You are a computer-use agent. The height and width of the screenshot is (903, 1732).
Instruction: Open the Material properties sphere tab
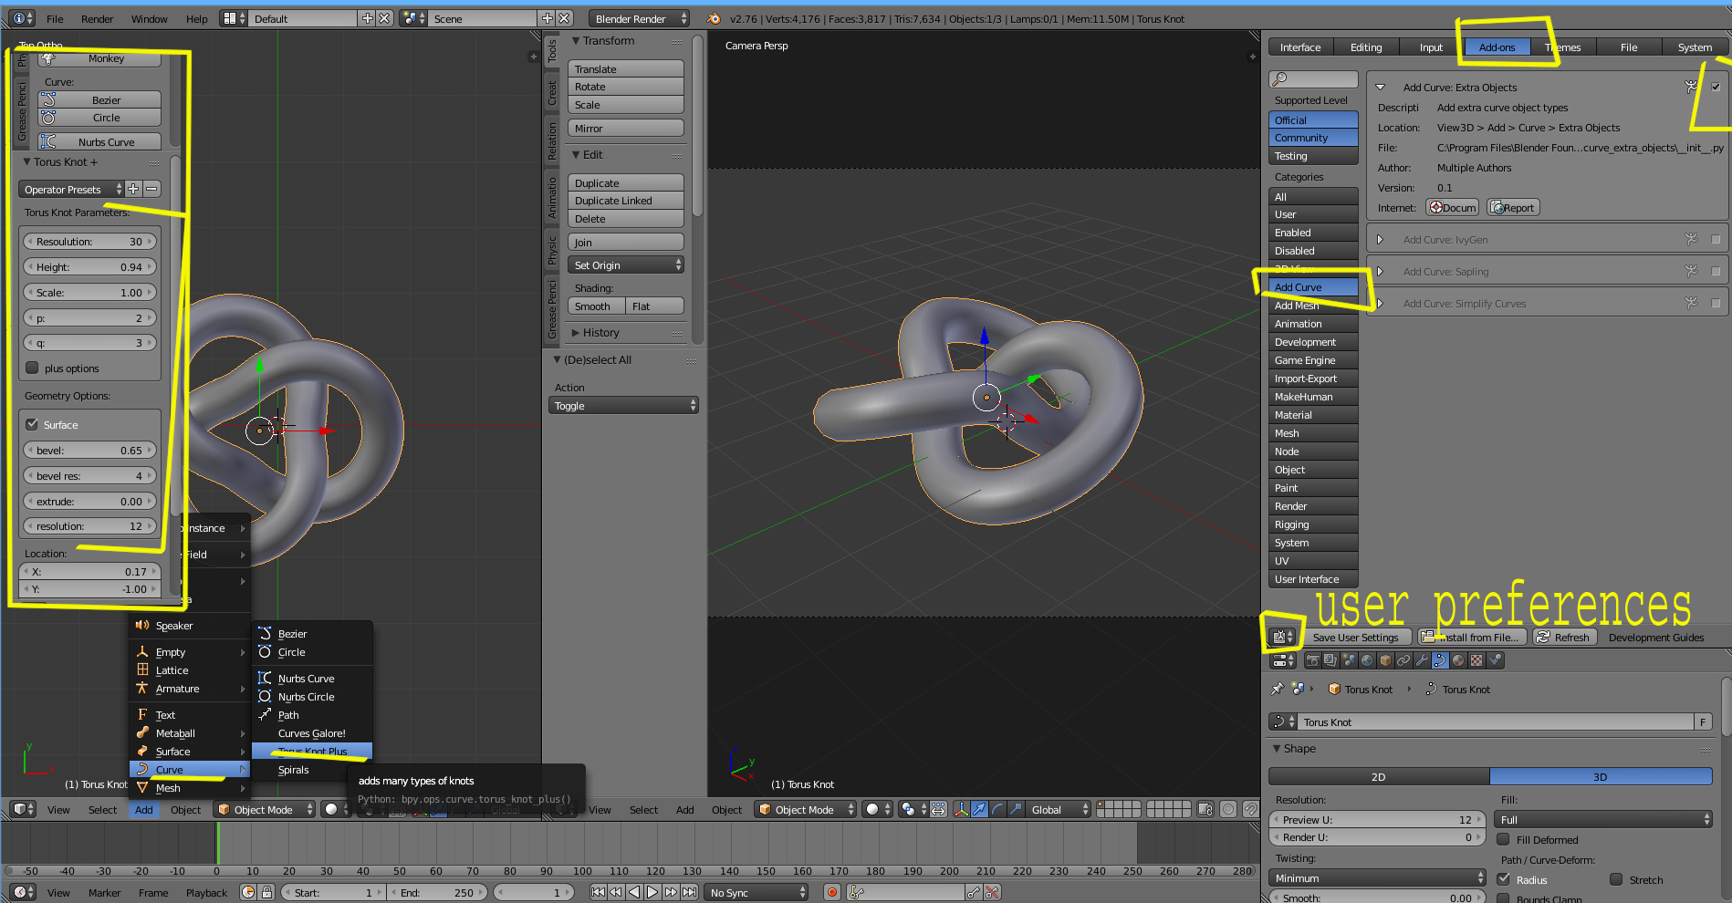click(1458, 660)
